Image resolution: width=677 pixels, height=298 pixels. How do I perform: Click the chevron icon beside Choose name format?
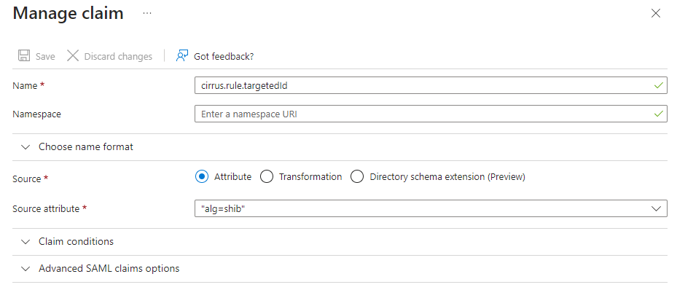(x=26, y=146)
